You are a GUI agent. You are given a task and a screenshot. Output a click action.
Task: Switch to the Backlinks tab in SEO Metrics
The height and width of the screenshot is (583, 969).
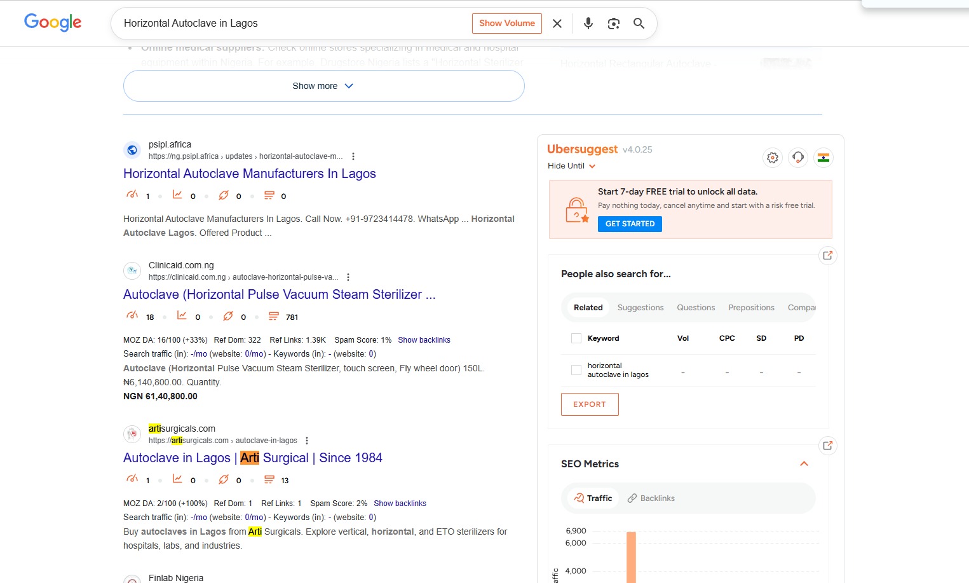click(651, 498)
